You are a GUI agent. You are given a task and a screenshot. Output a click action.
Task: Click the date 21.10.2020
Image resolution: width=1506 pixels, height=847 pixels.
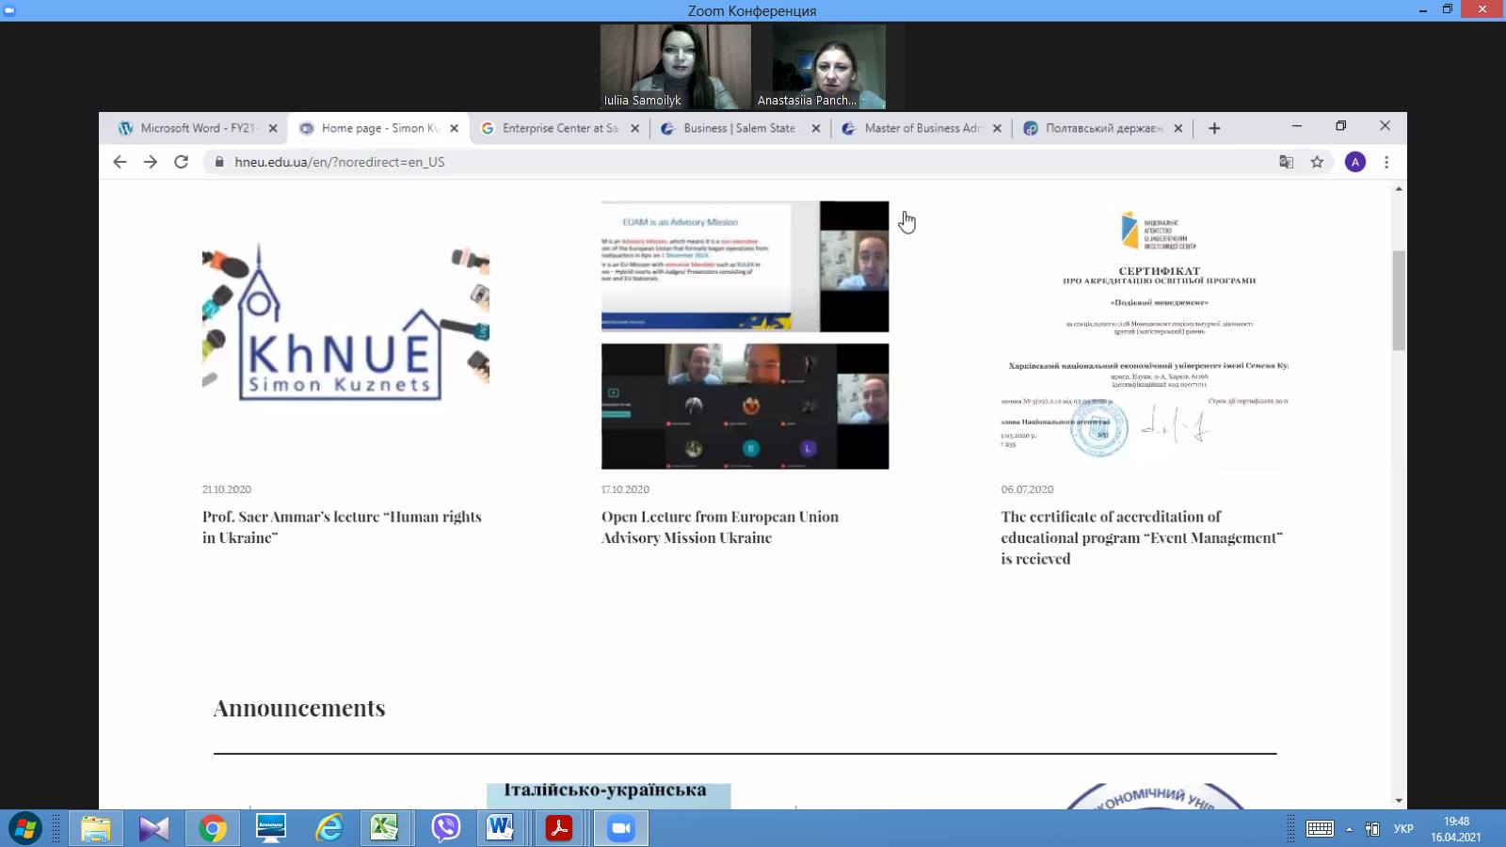pos(227,489)
